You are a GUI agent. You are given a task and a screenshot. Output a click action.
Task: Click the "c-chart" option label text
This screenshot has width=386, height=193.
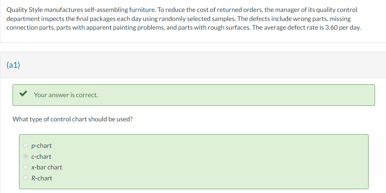click(x=41, y=157)
